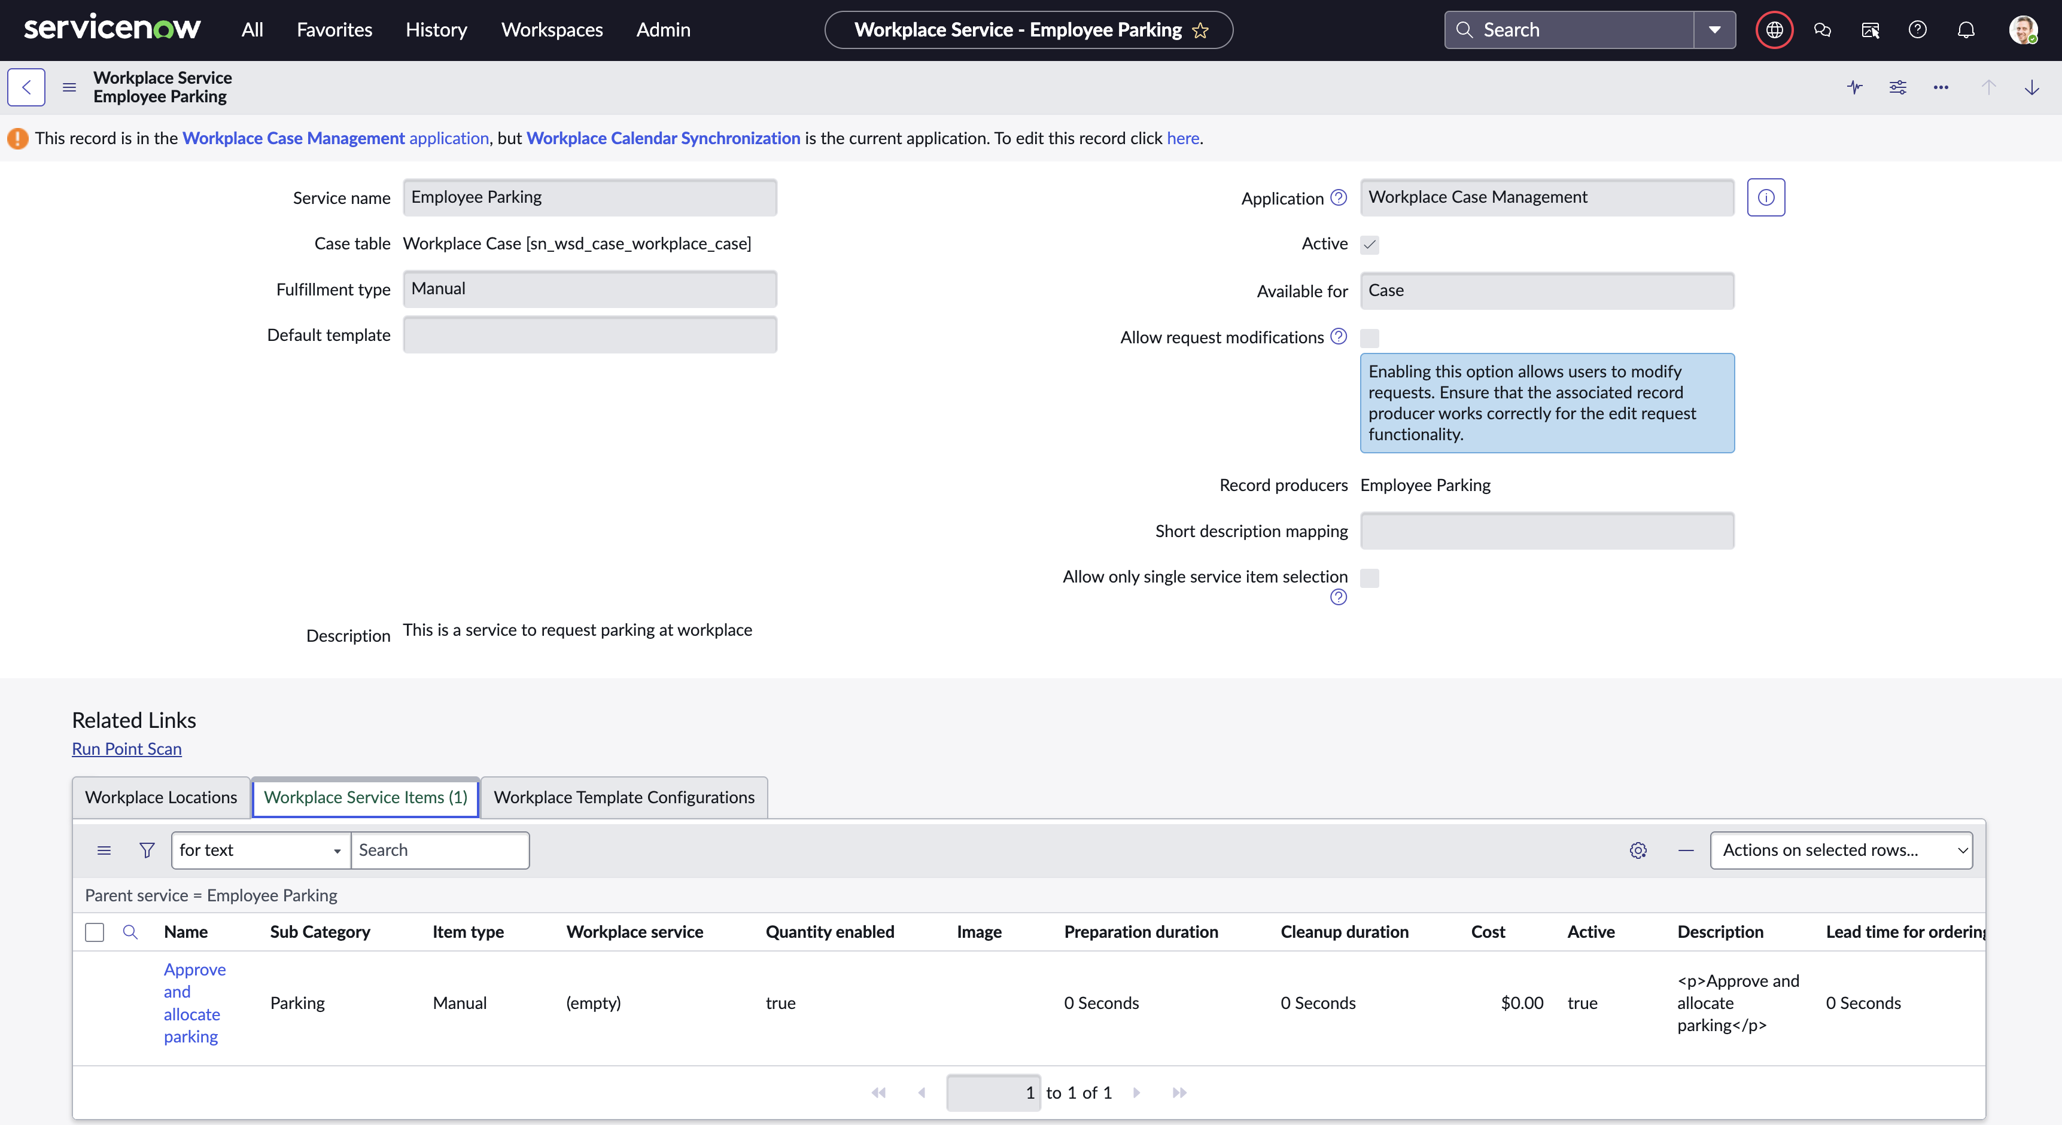The height and width of the screenshot is (1125, 2062).
Task: Open the All menu
Action: coord(252,31)
